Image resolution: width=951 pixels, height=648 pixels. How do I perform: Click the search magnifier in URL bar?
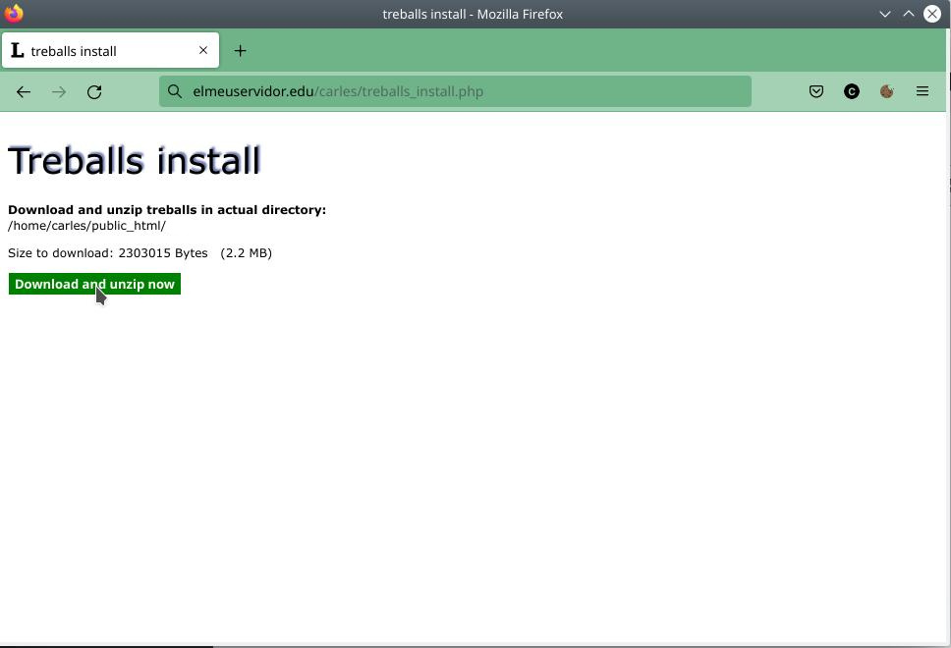[x=175, y=91]
